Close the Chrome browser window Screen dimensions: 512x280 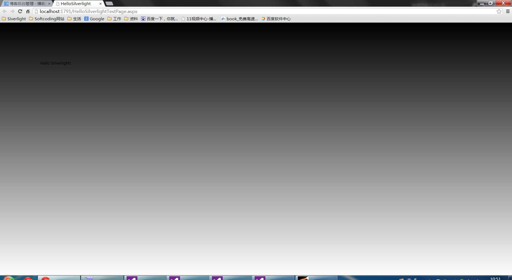pos(503,3)
